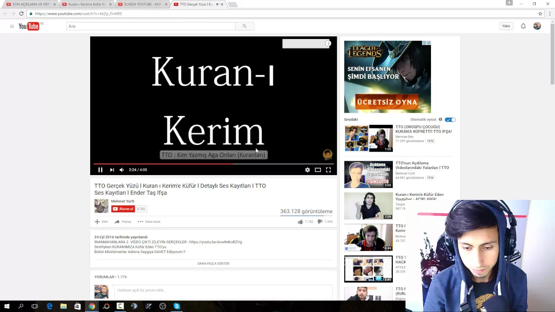
Task: Pause the playing video
Action: 100,170
